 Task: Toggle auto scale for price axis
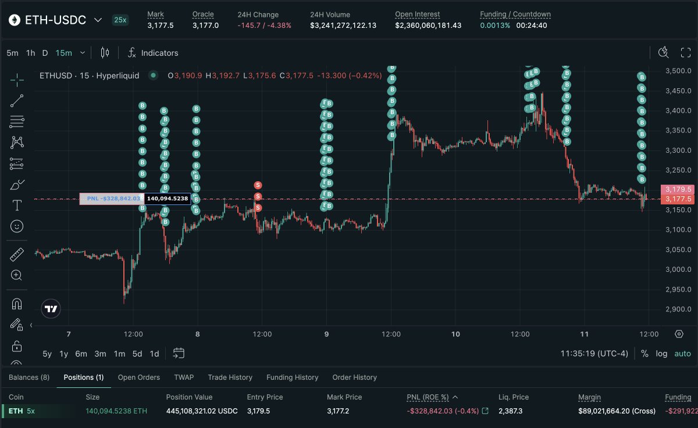(x=682, y=353)
